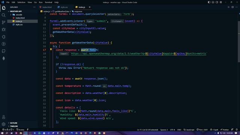This screenshot has height=135, width=240.
Task: Click the Split Editor Right icon
Action: (232, 7)
